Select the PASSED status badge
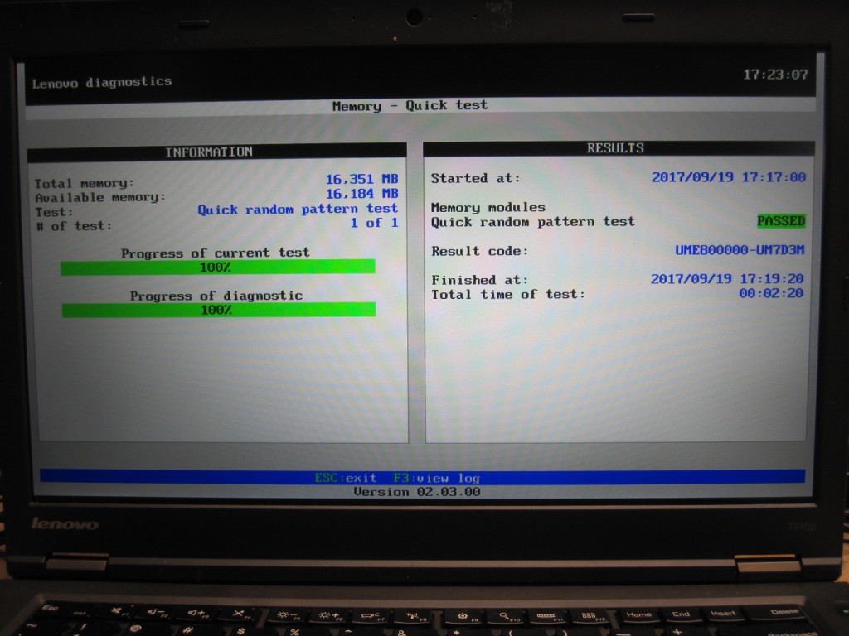 [781, 220]
